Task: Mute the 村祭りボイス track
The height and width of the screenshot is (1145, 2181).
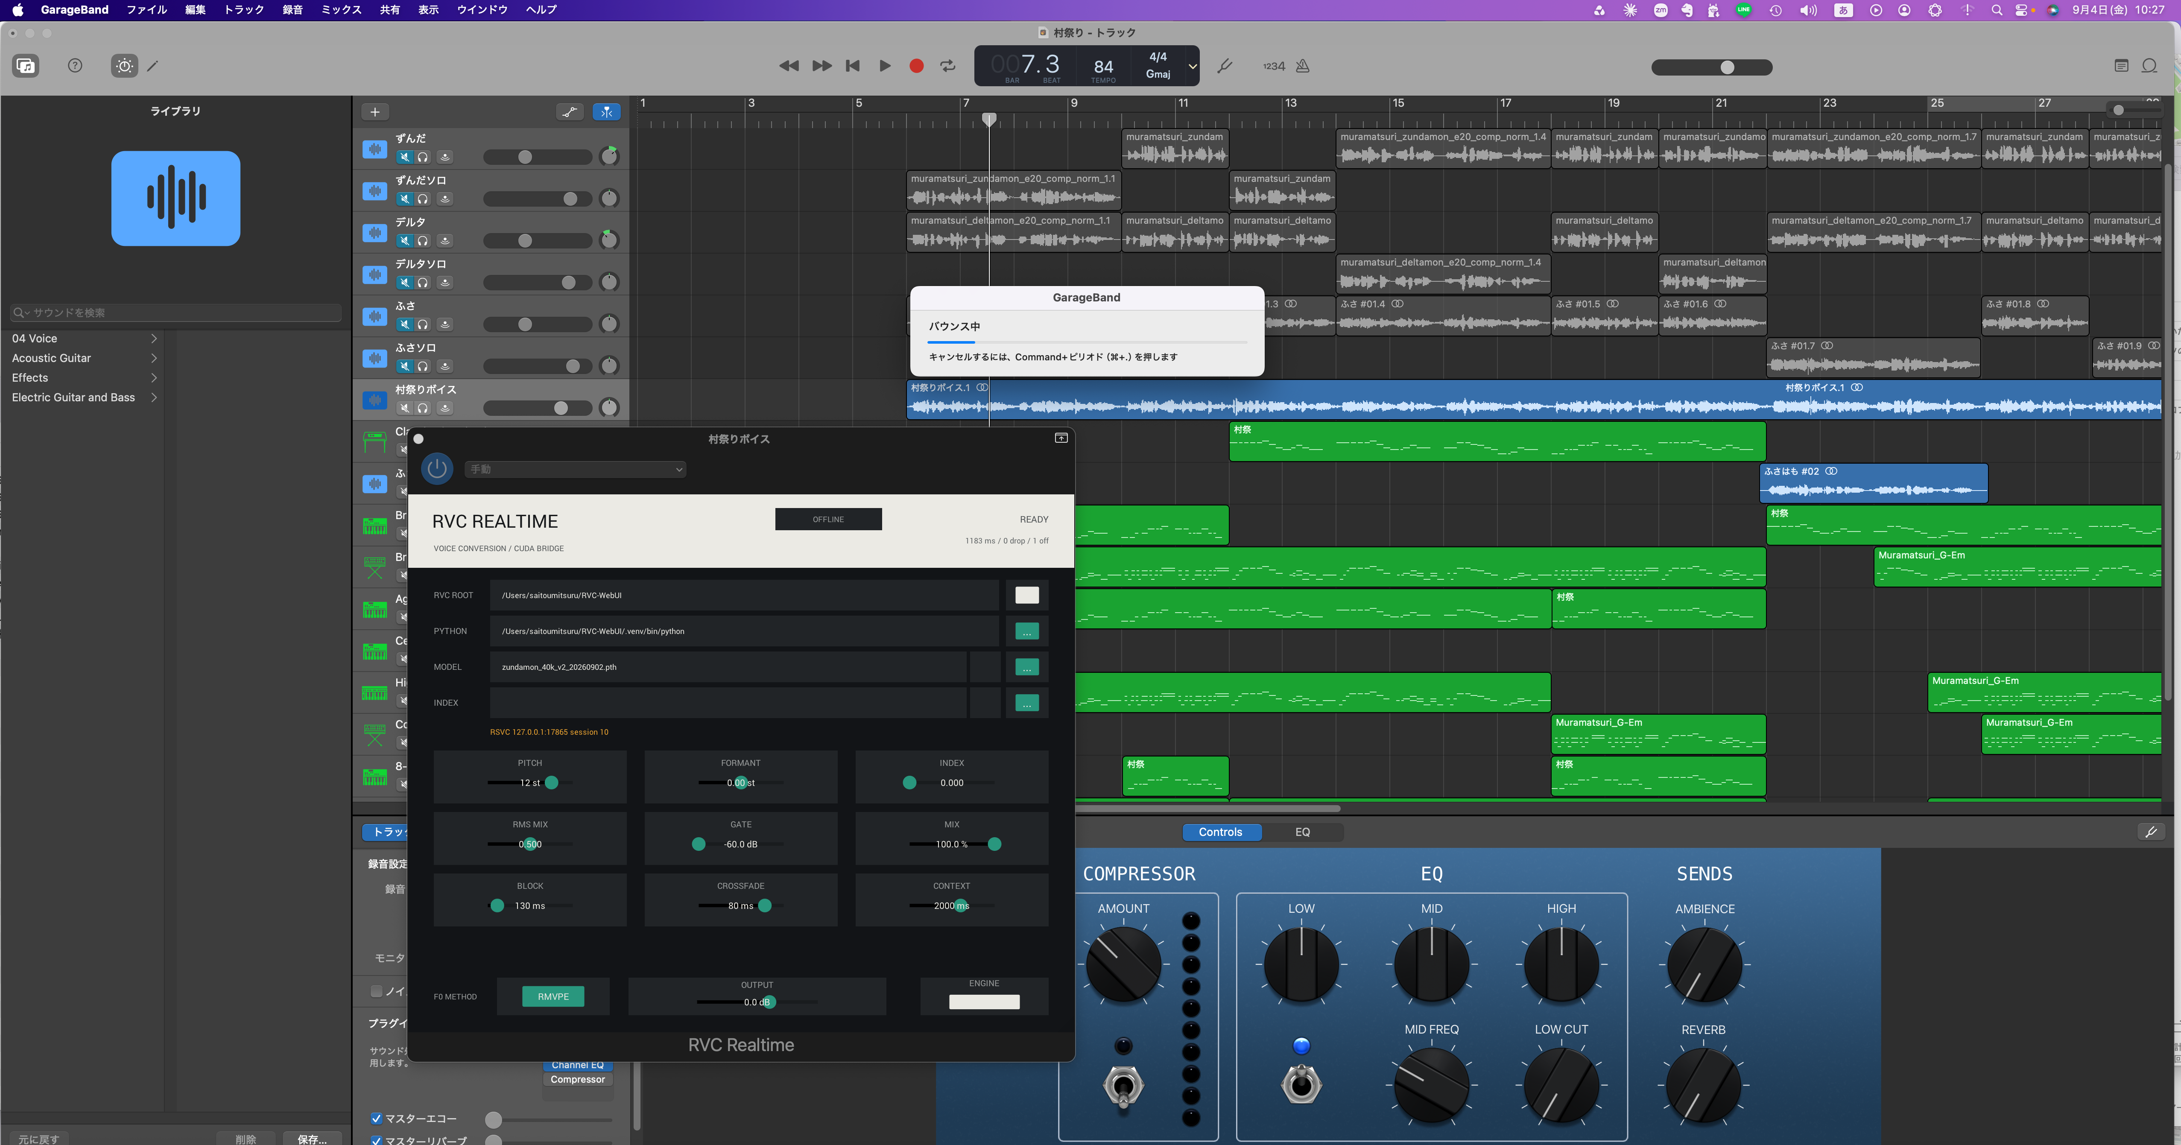Action: [x=405, y=409]
